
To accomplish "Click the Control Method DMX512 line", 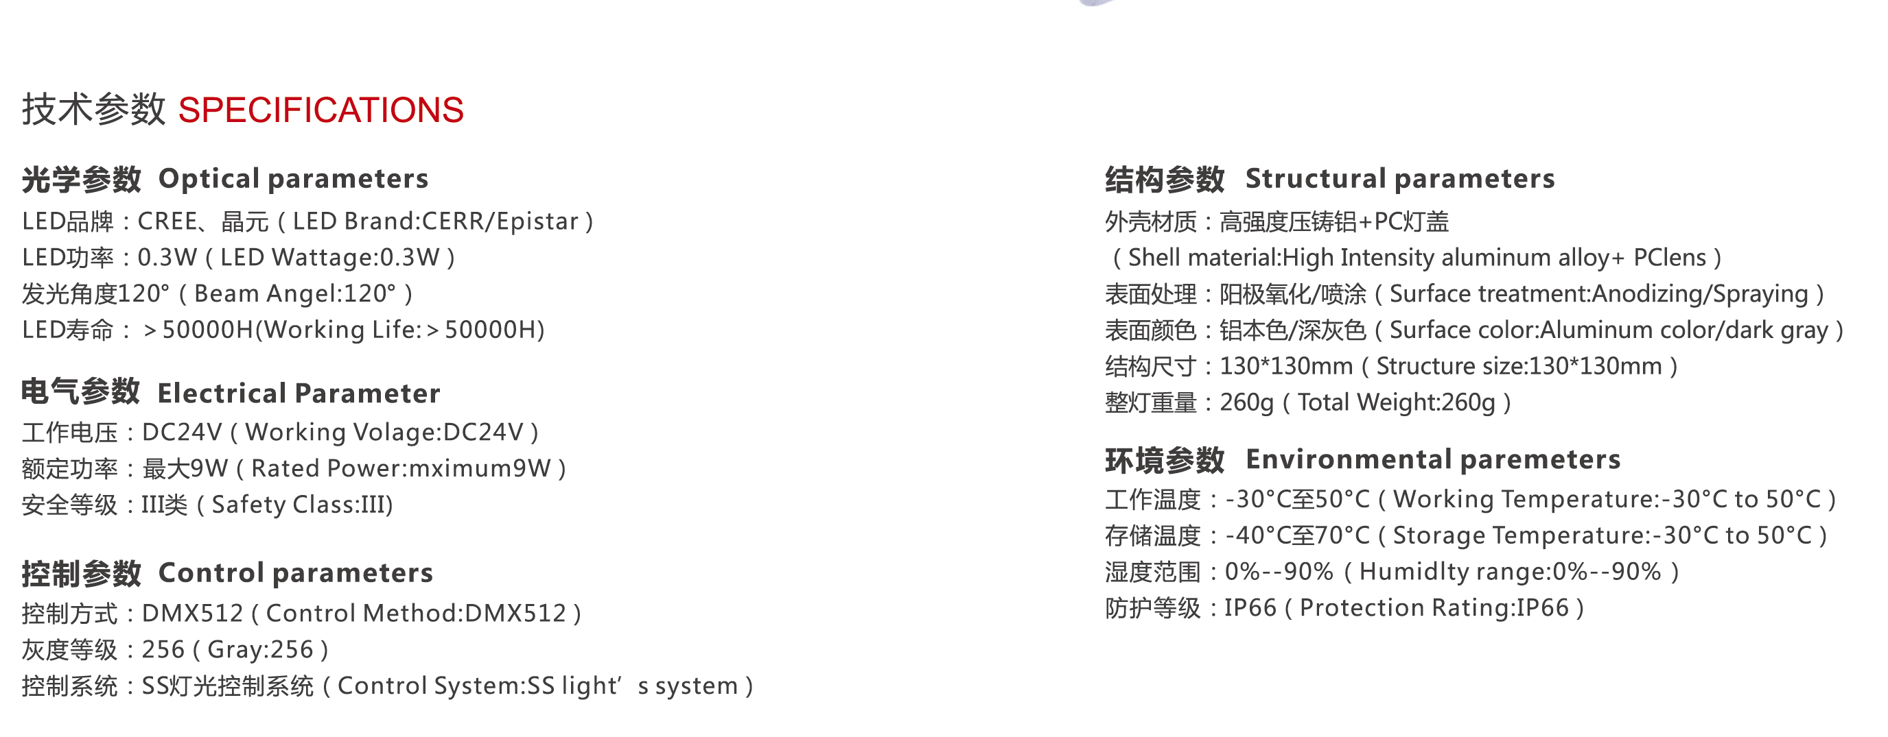I will pyautogui.click(x=302, y=613).
